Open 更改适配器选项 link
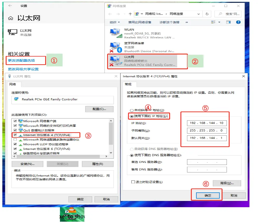This screenshot has height=223, width=258. pos(21,60)
